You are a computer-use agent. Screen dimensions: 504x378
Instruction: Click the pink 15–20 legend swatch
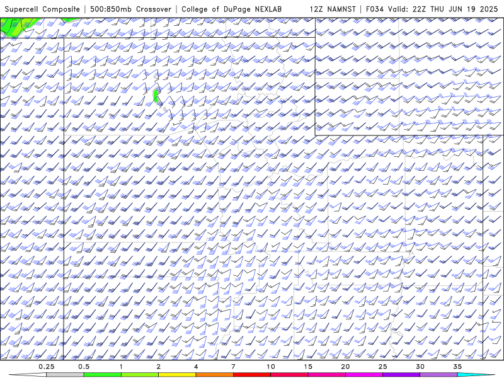(326, 375)
